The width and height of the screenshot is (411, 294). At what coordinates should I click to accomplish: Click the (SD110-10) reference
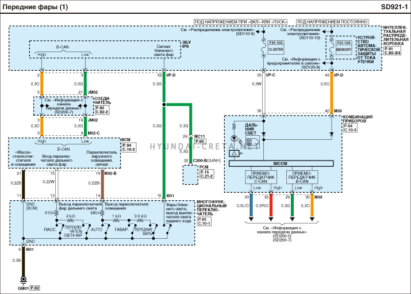[310, 37]
